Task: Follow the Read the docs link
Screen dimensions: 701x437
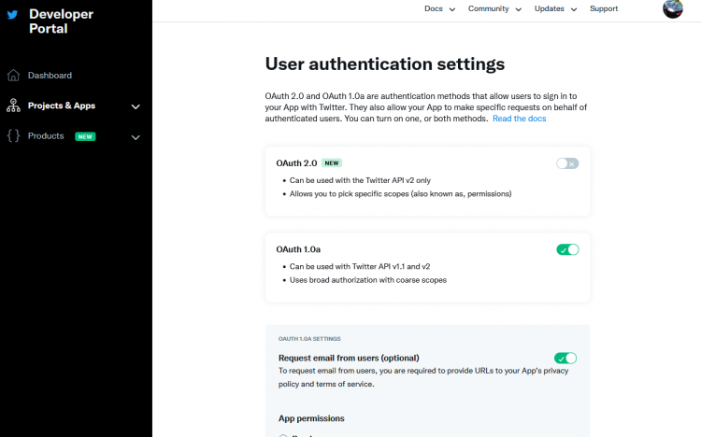Action: tap(519, 119)
